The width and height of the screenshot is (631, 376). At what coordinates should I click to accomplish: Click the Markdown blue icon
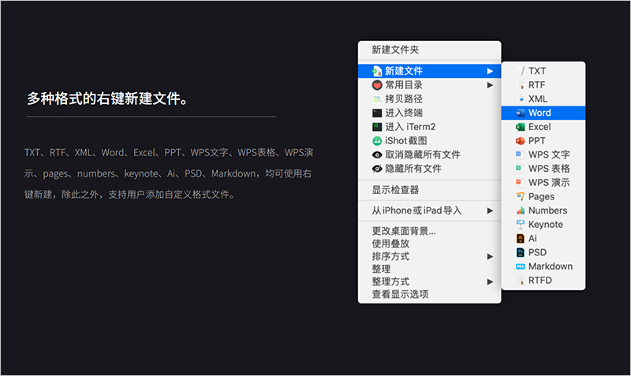pyautogui.click(x=521, y=266)
